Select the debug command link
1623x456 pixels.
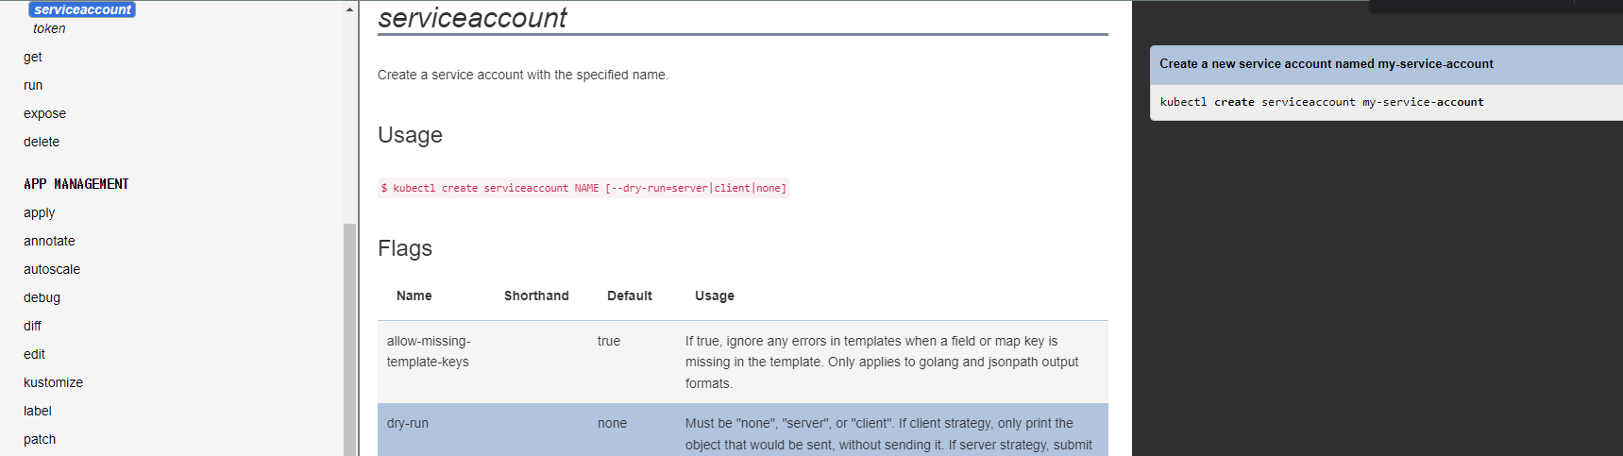[x=42, y=297]
